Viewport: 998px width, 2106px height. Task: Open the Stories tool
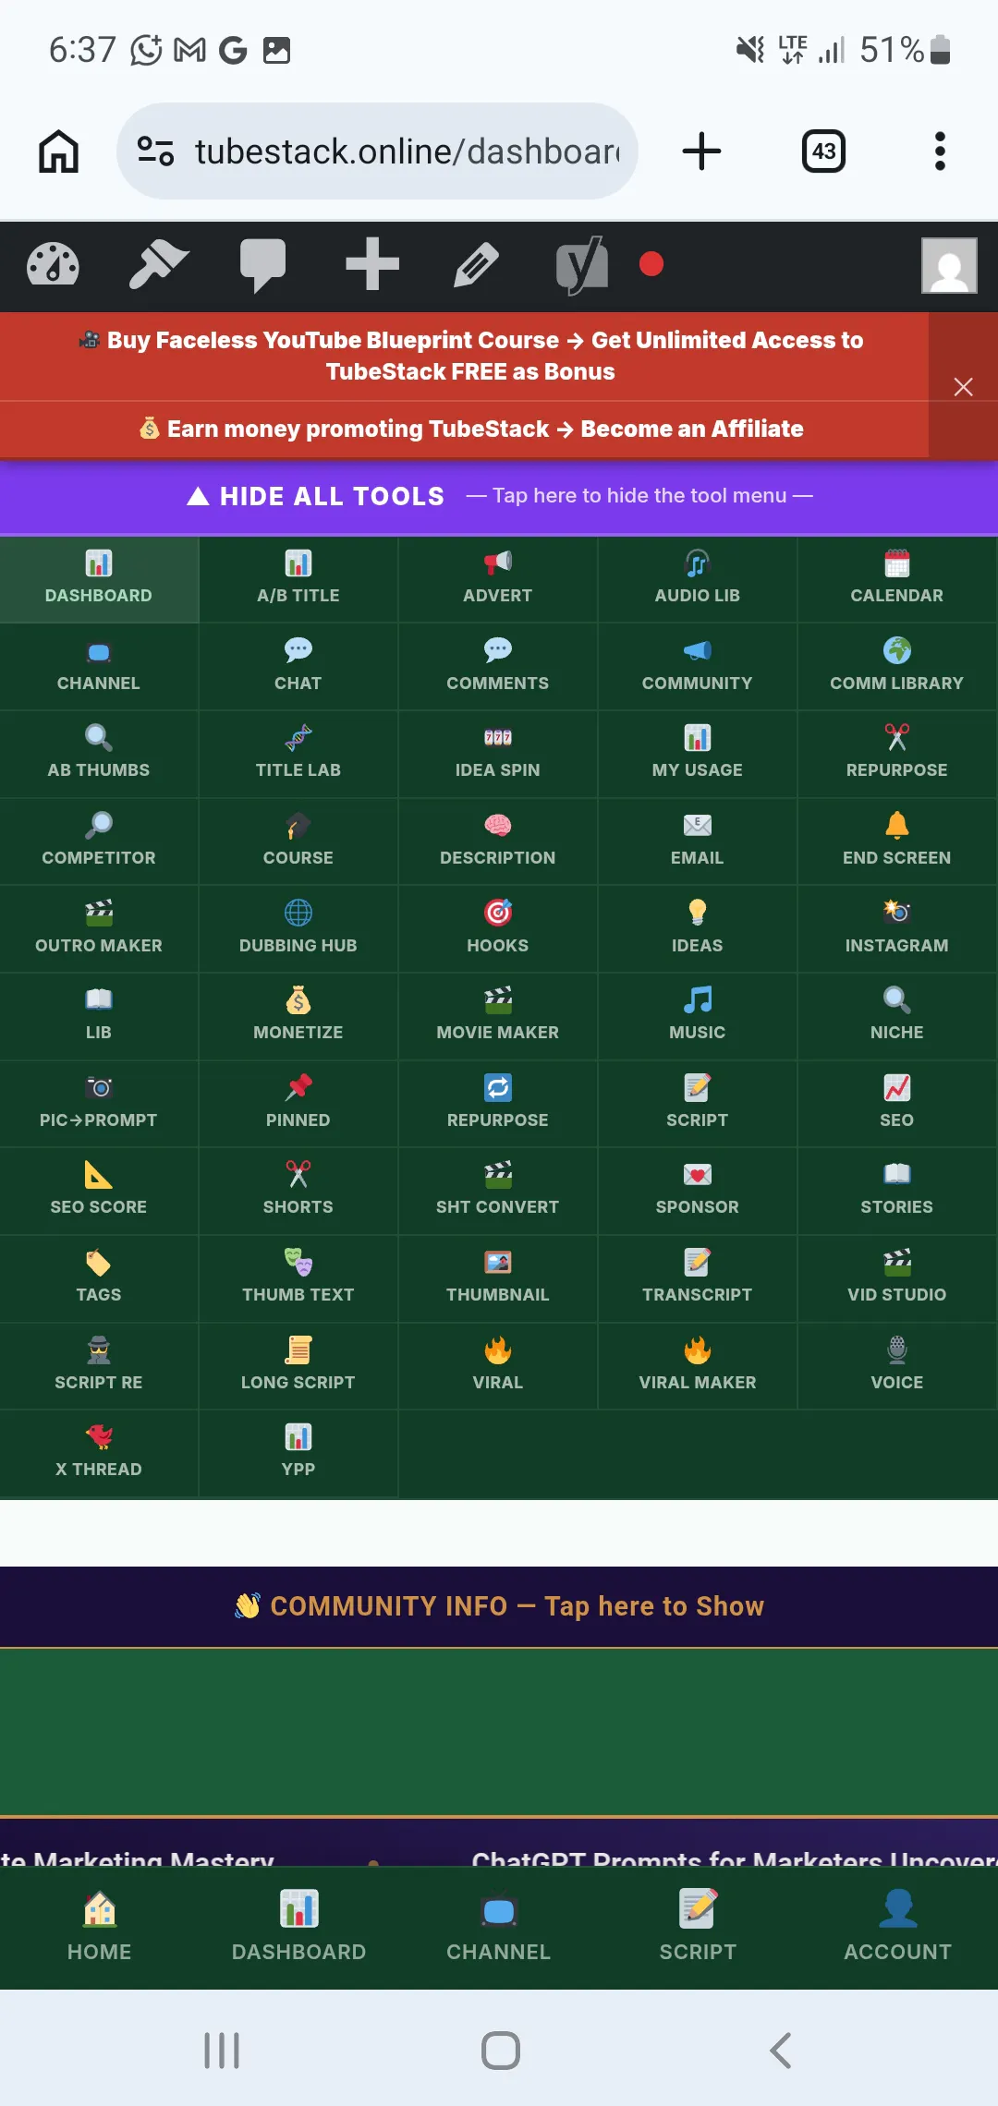click(x=897, y=1191)
